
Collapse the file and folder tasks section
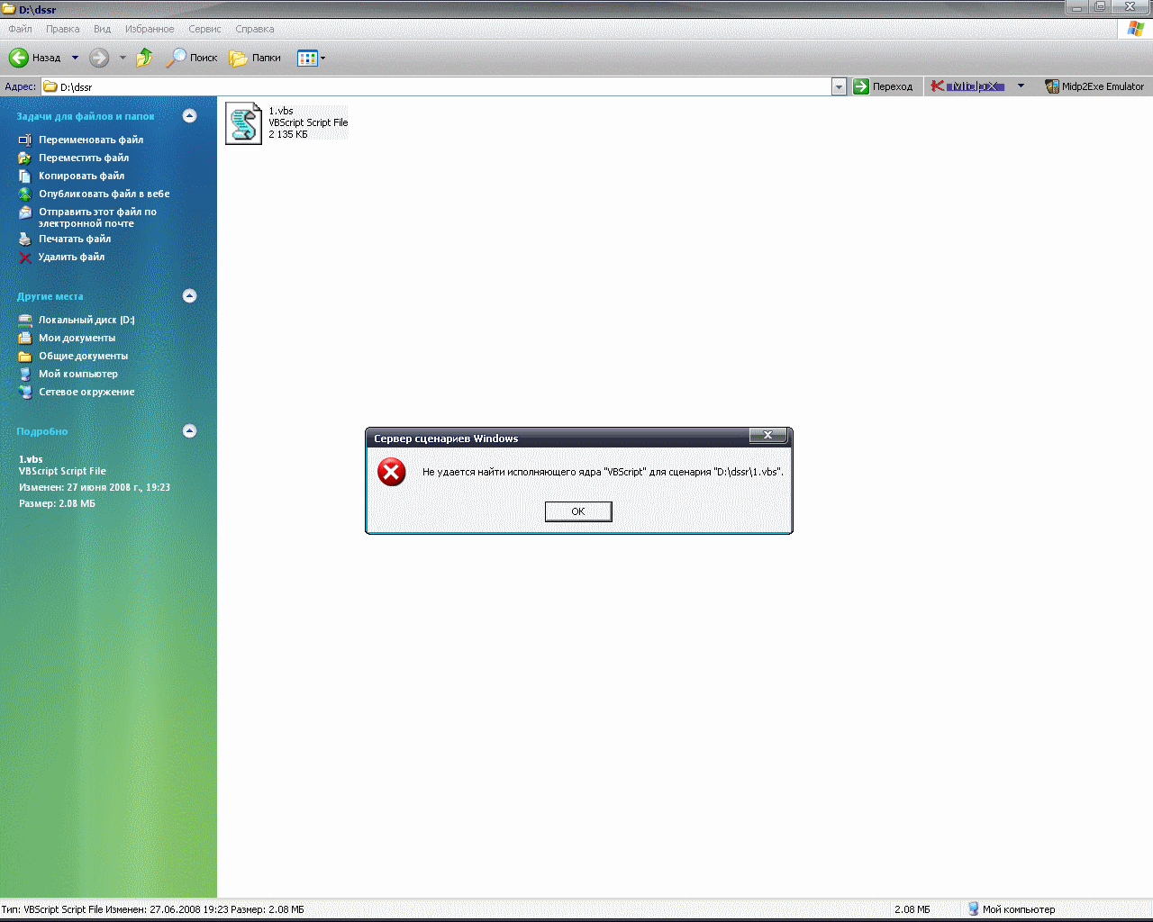click(x=189, y=115)
